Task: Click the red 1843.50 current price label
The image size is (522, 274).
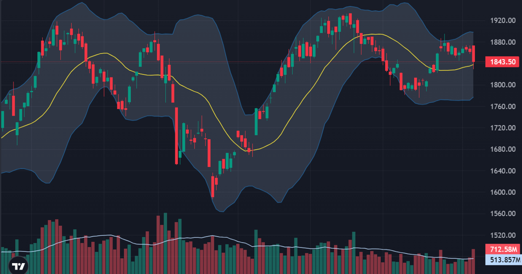Action: click(x=502, y=62)
